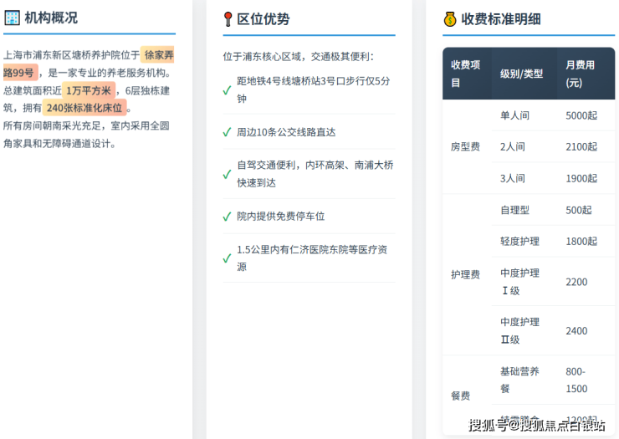This screenshot has width=619, height=439.
Task: Click the 院内提供免费停车位 list item
Action: (x=309, y=217)
